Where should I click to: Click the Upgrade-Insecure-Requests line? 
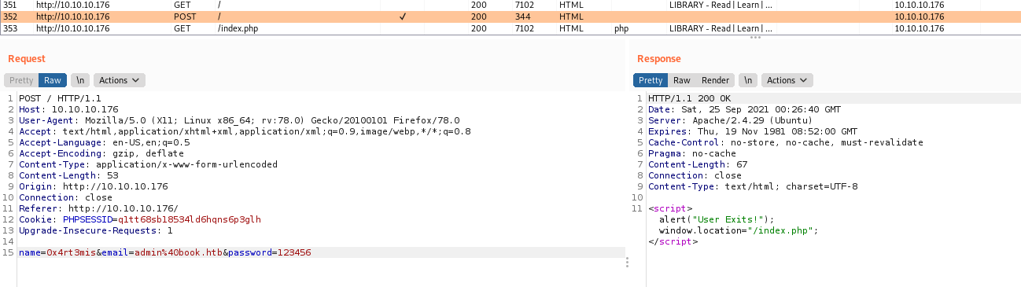96,230
